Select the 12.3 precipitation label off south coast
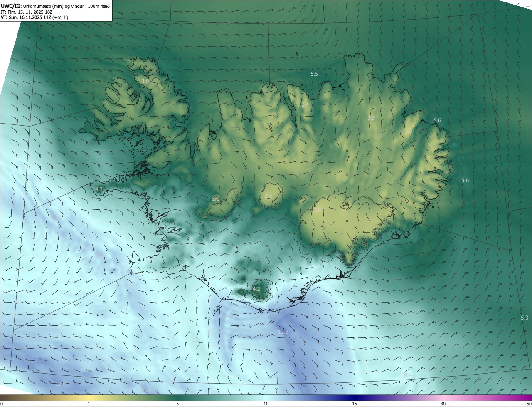 pyautogui.click(x=283, y=332)
